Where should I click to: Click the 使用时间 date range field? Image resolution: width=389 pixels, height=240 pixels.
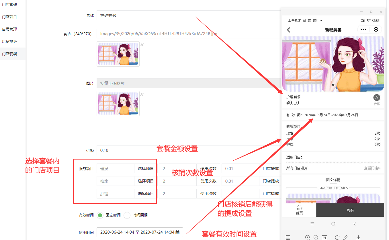[140, 232]
